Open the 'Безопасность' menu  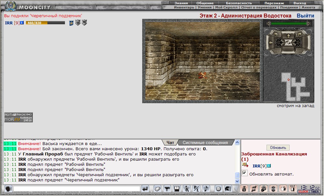[x=239, y=3]
